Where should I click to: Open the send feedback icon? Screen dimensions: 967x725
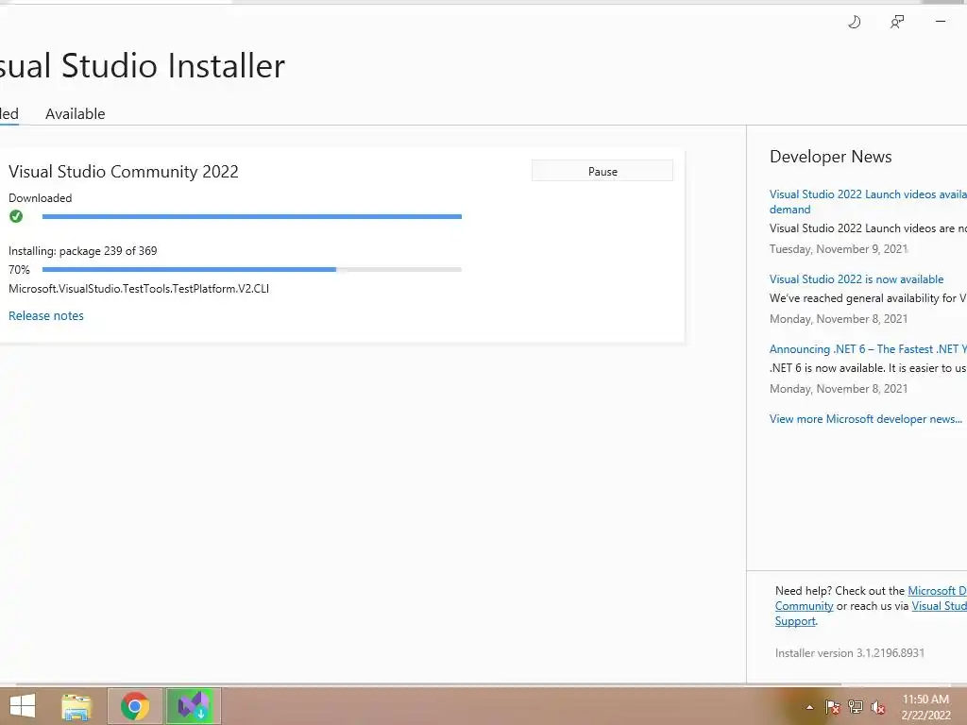(897, 23)
